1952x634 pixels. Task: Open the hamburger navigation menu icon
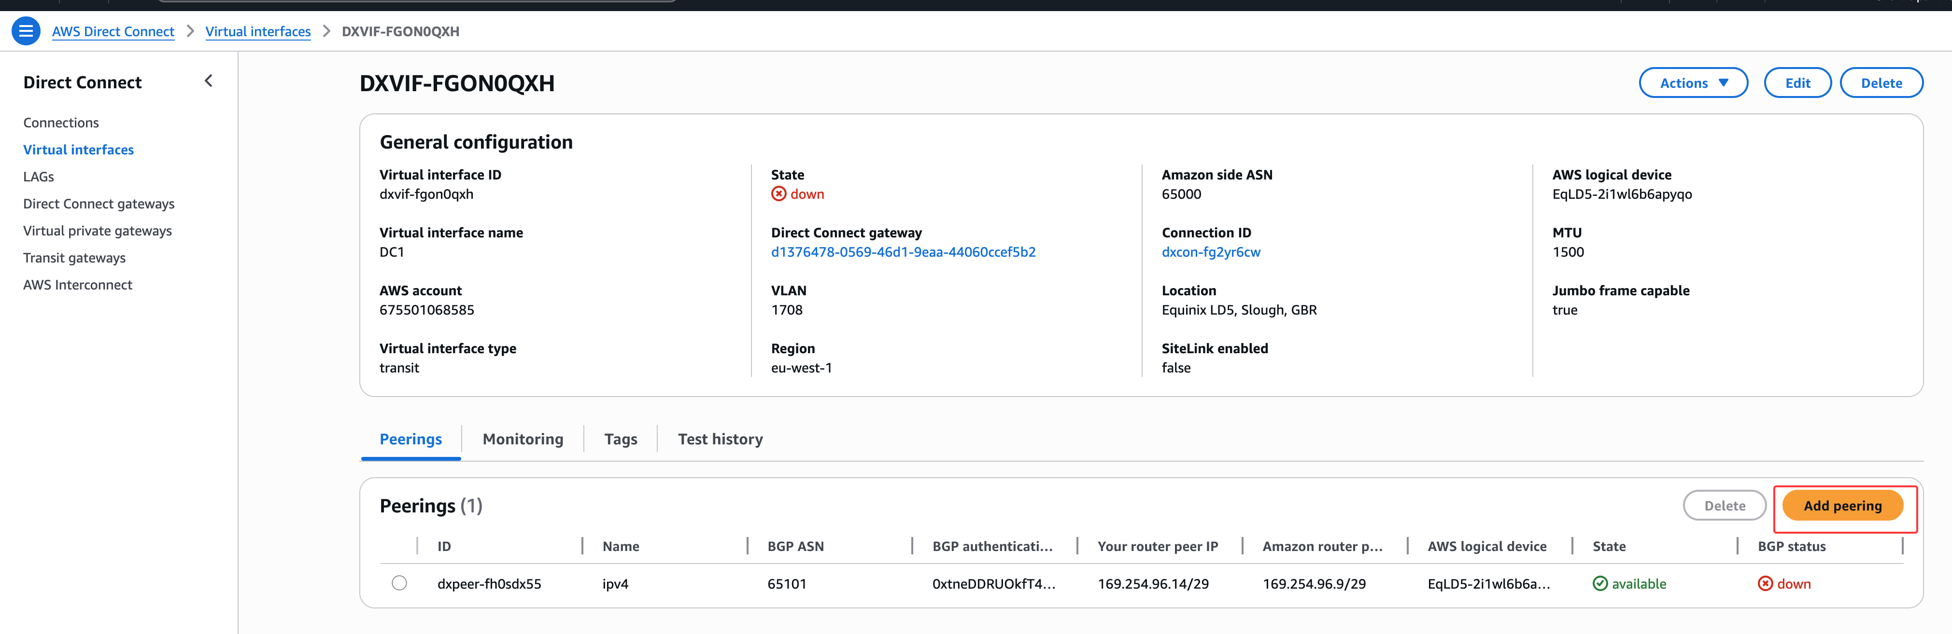pos(26,31)
